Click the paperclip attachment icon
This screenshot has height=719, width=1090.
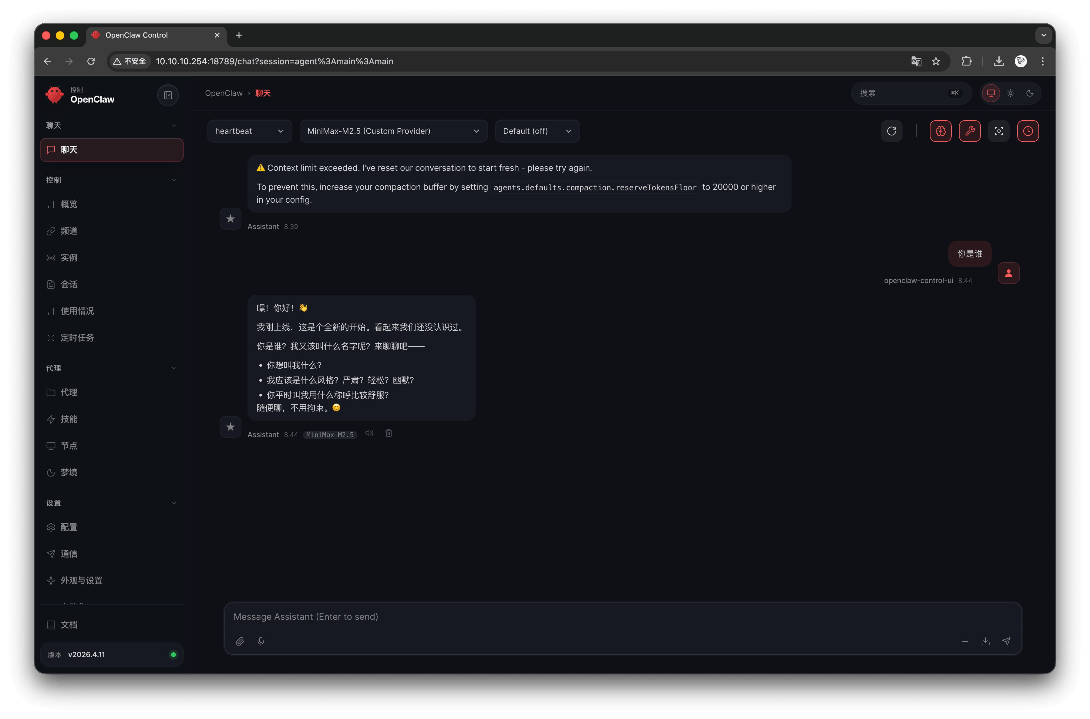[x=240, y=641]
